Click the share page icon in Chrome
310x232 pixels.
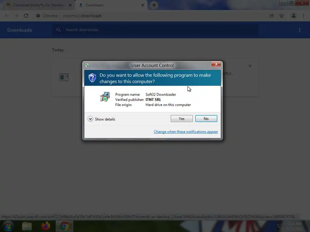(x=272, y=16)
